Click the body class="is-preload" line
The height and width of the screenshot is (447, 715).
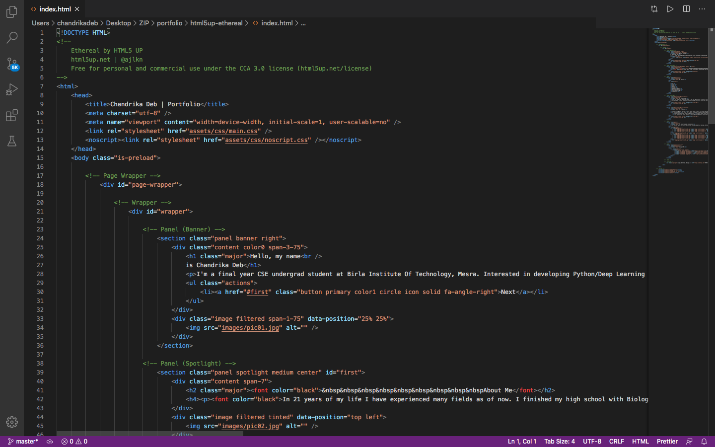[x=116, y=158]
